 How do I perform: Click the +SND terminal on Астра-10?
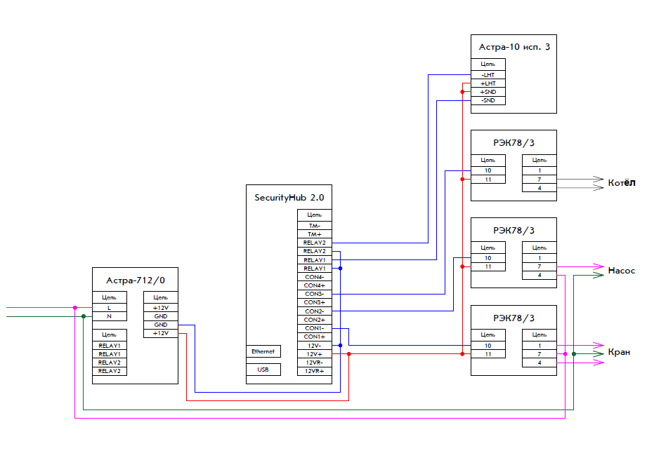[x=488, y=92]
